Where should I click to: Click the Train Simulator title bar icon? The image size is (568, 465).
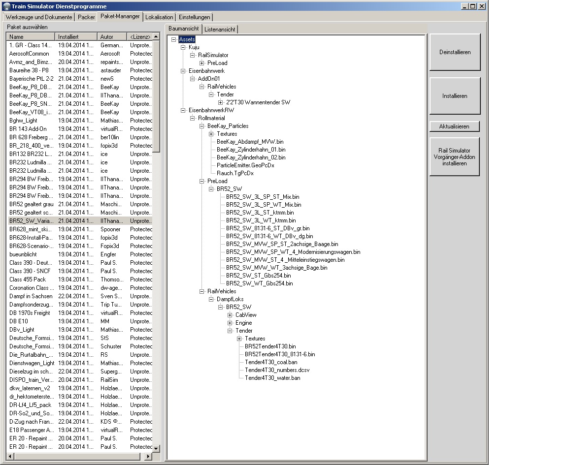tap(6, 6)
